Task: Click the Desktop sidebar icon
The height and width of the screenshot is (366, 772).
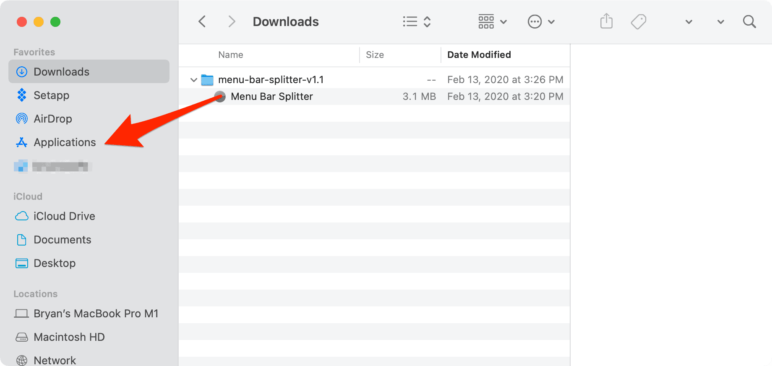Action: coord(22,263)
